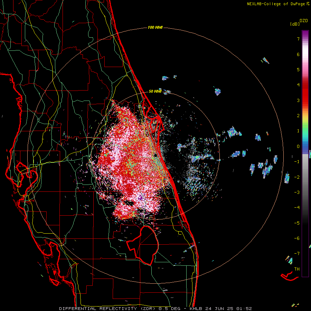The image size is (311, 311).
Task: Click DIFFERENTIAL REFLECTIVITY (ZDR) caption text
Action: pos(108,309)
